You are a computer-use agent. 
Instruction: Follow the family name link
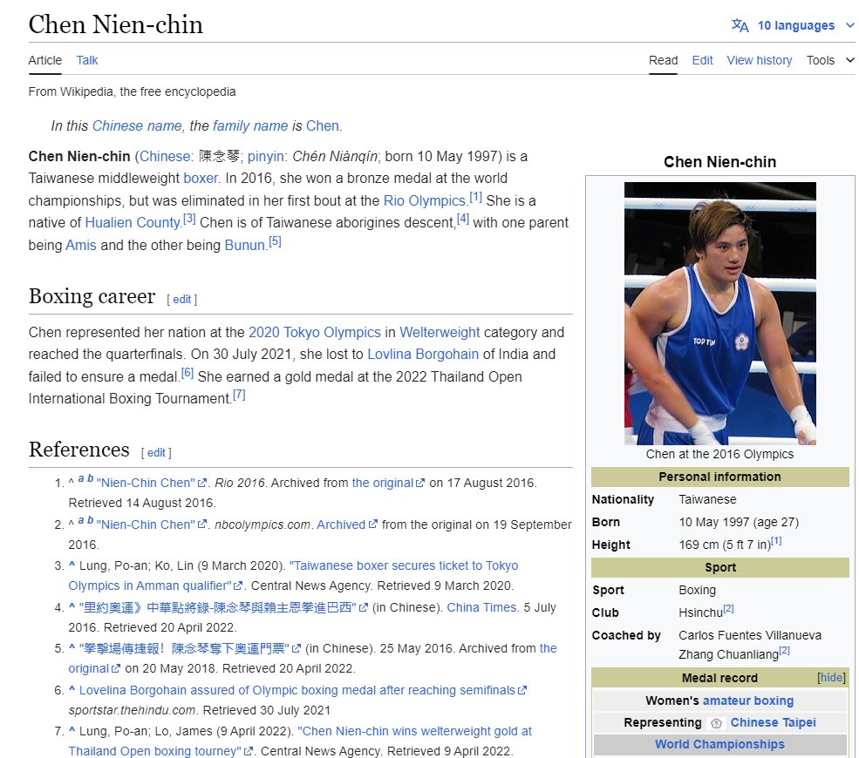250,125
